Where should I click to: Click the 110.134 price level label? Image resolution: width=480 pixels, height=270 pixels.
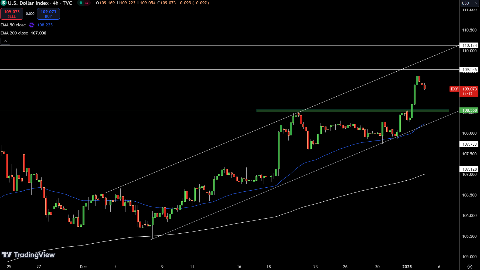pos(469,45)
